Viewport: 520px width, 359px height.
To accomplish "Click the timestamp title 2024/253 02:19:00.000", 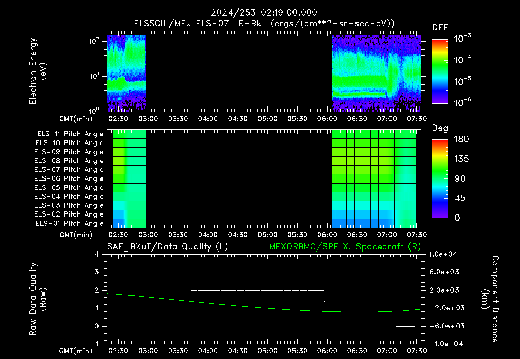I will coord(264,13).
